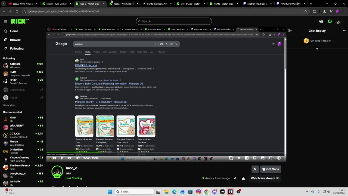Image resolution: width=348 pixels, height=196 pixels.
Task: Mute the clip volume
Action: [x=78, y=158]
